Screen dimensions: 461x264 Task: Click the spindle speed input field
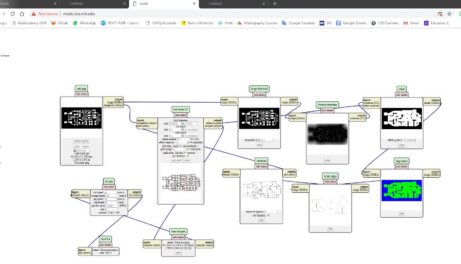pyautogui.click(x=112, y=206)
